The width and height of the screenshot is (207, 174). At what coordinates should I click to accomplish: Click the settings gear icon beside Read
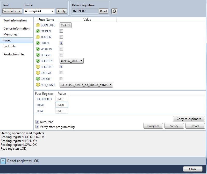pyautogui.click(x=114, y=11)
